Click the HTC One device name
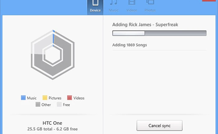 point(52,123)
